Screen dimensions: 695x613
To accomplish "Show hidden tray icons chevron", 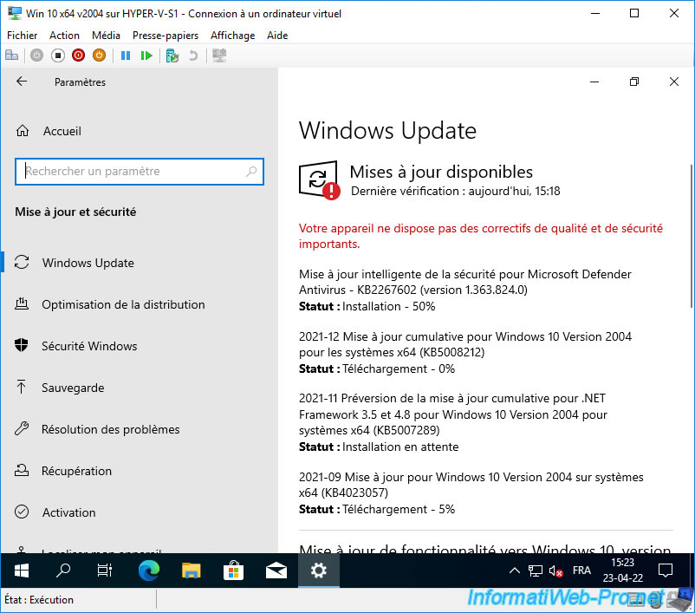I will tap(514, 571).
